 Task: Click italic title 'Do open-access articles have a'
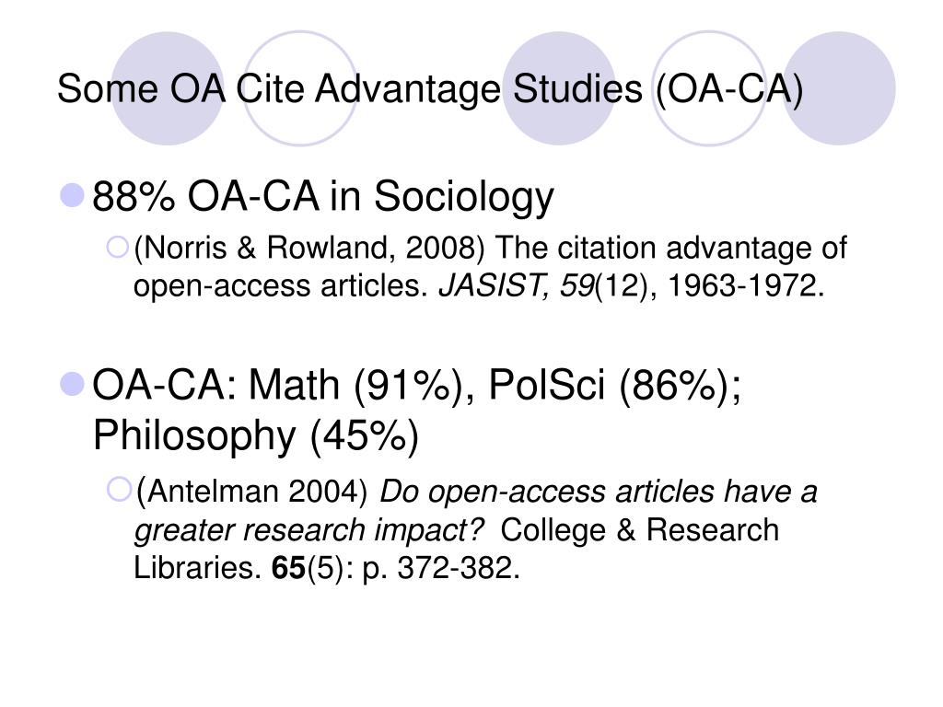click(599, 492)
